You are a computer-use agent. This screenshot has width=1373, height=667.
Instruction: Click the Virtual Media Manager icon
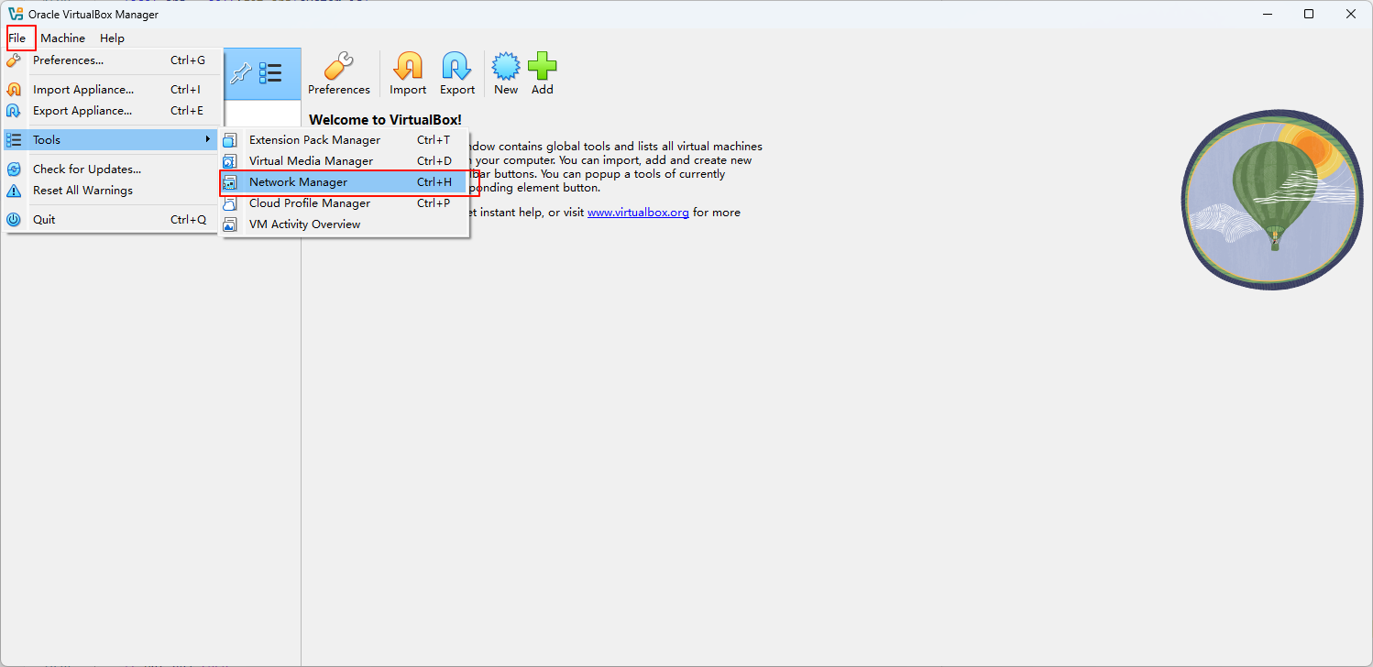pyautogui.click(x=230, y=161)
